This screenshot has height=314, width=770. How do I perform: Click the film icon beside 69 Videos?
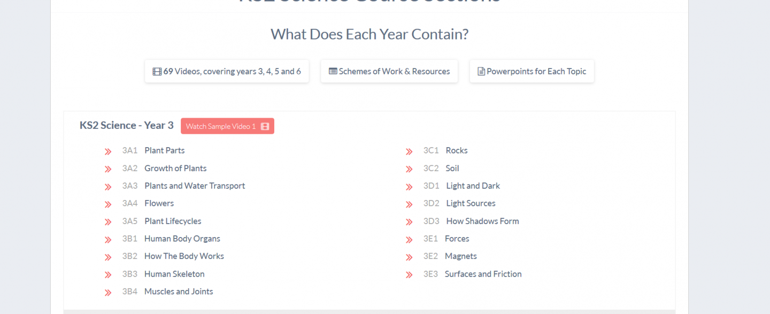157,72
